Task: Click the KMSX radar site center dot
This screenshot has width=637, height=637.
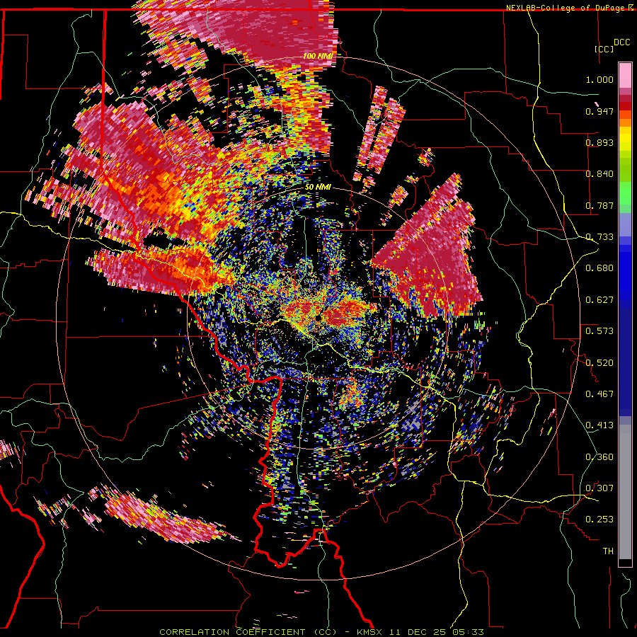Action: 318,318
